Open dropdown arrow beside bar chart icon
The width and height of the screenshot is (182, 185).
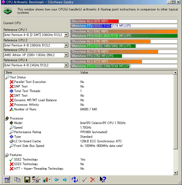tap(50, 180)
